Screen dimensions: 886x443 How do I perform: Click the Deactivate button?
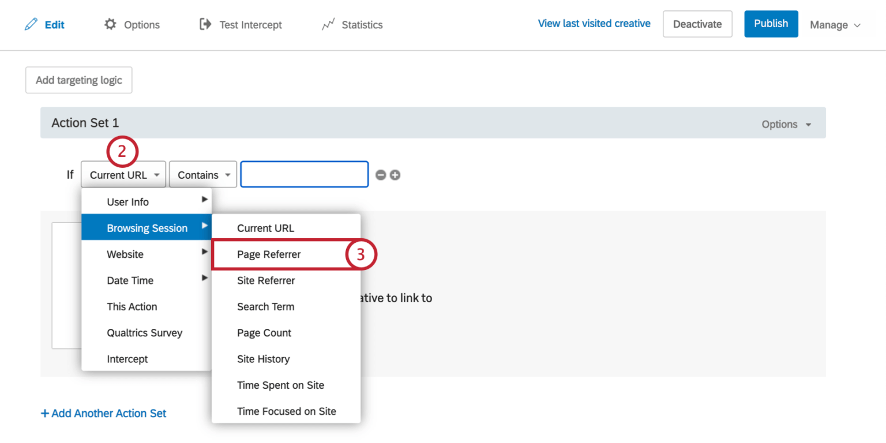[x=697, y=24]
